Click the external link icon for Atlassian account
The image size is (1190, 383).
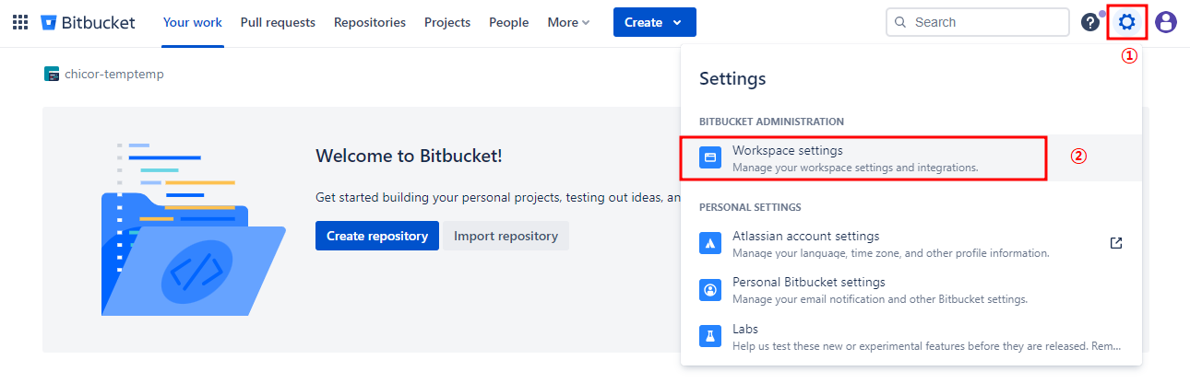(1116, 243)
